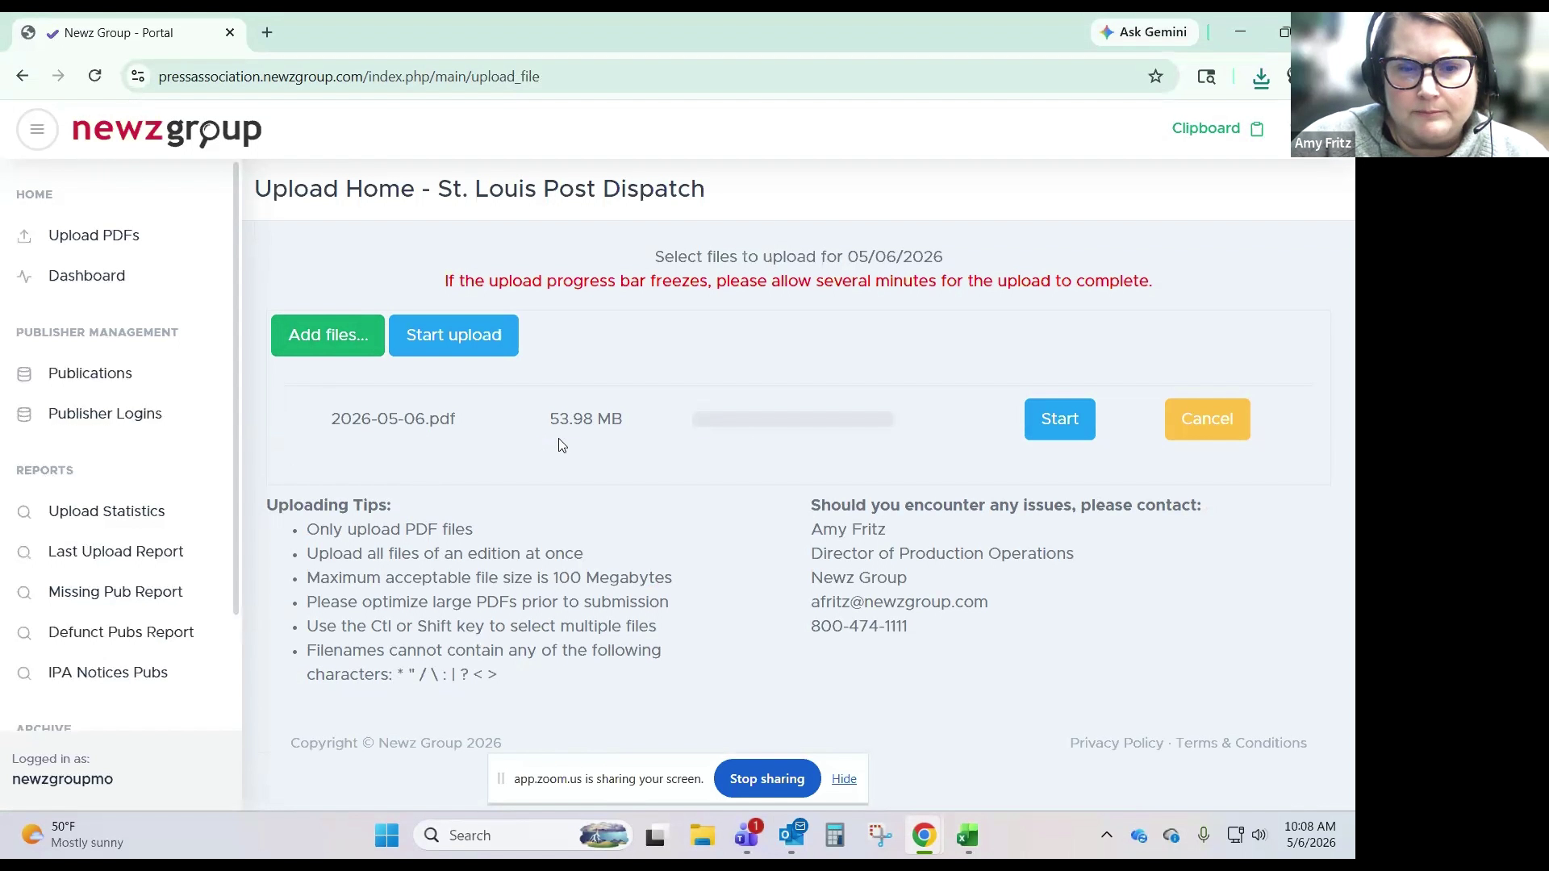1549x871 pixels.
Task: Open Snipping Tool from taskbar
Action: coord(880,836)
